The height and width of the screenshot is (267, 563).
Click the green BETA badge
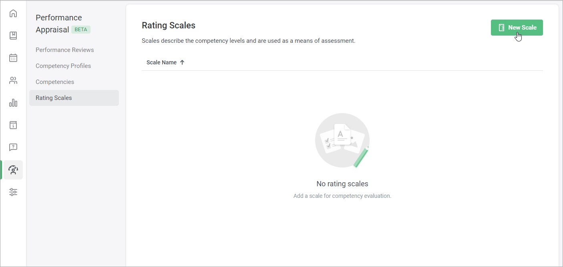(x=81, y=30)
